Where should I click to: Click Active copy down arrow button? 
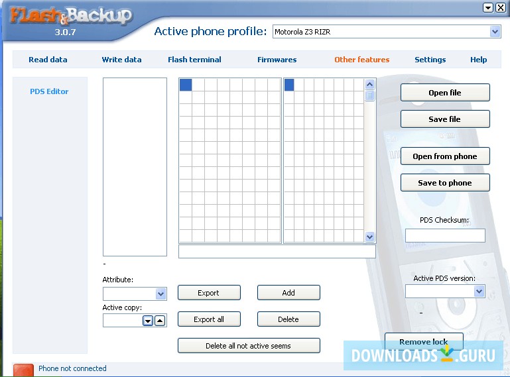[148, 321]
